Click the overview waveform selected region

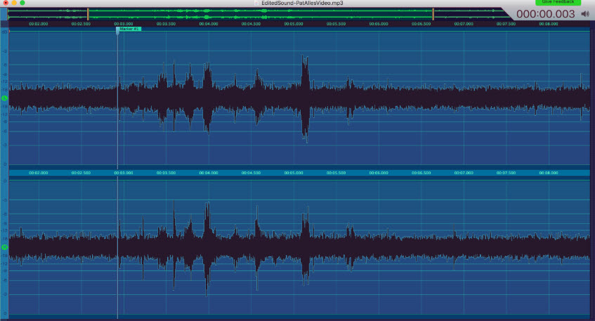261,14
